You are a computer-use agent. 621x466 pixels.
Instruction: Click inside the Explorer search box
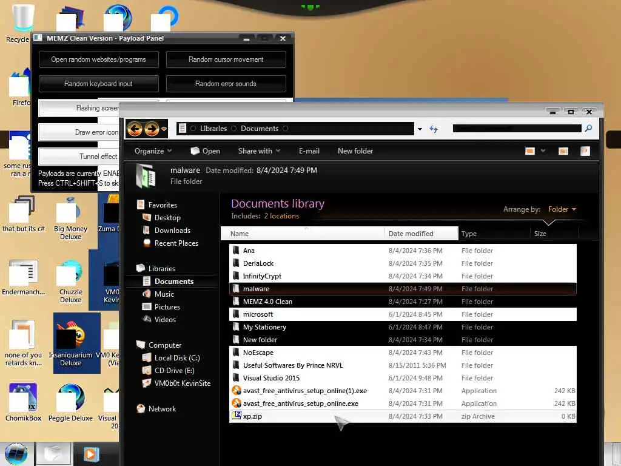(517, 129)
